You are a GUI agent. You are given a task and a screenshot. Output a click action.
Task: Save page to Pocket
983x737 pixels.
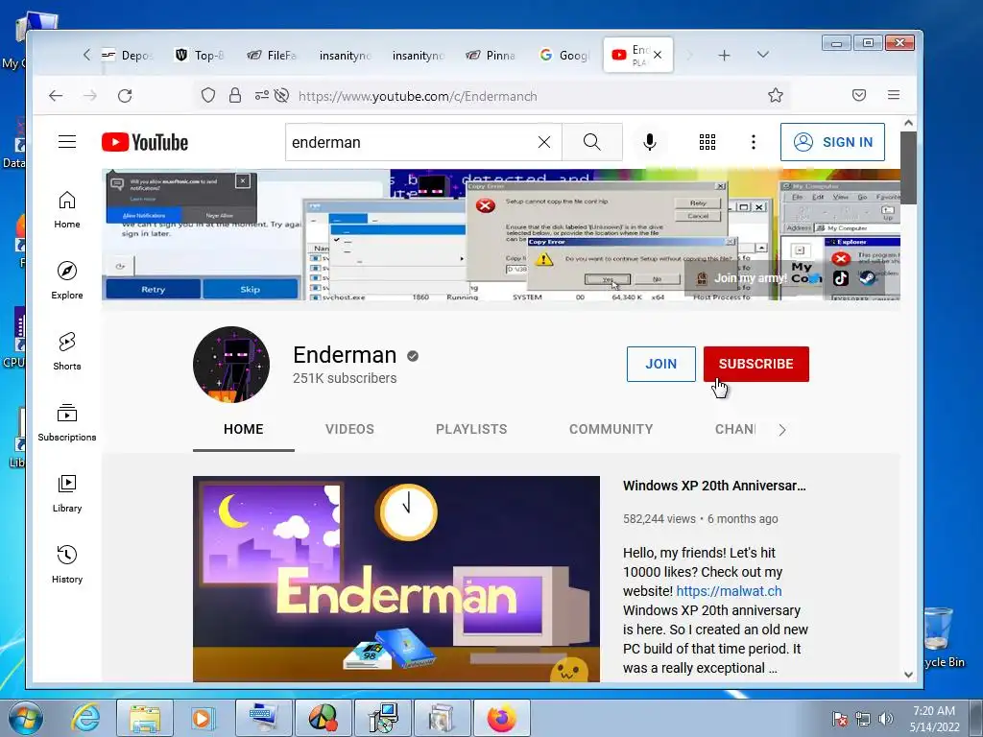(x=859, y=95)
